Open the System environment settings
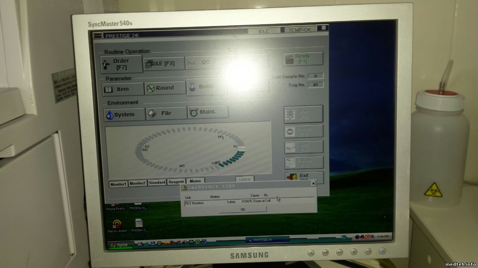This screenshot has width=478, height=268. pos(124,115)
